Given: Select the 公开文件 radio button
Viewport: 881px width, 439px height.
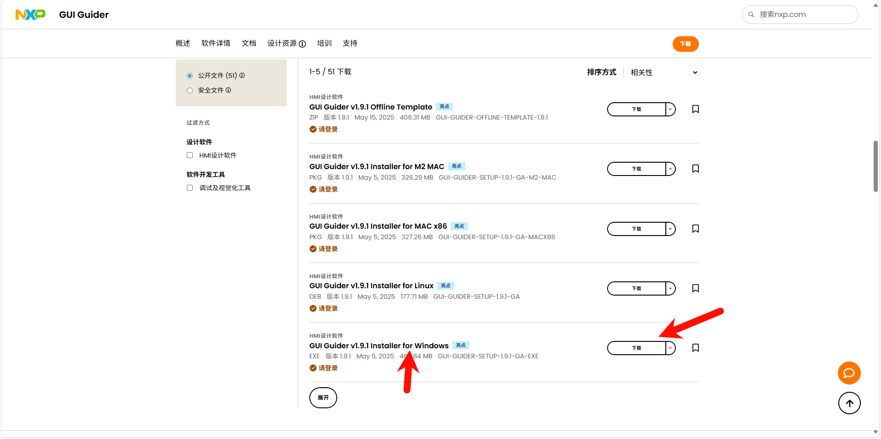Looking at the screenshot, I should click(190, 76).
